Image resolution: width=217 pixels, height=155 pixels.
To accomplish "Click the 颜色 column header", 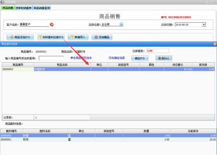I will tap(151, 65).
